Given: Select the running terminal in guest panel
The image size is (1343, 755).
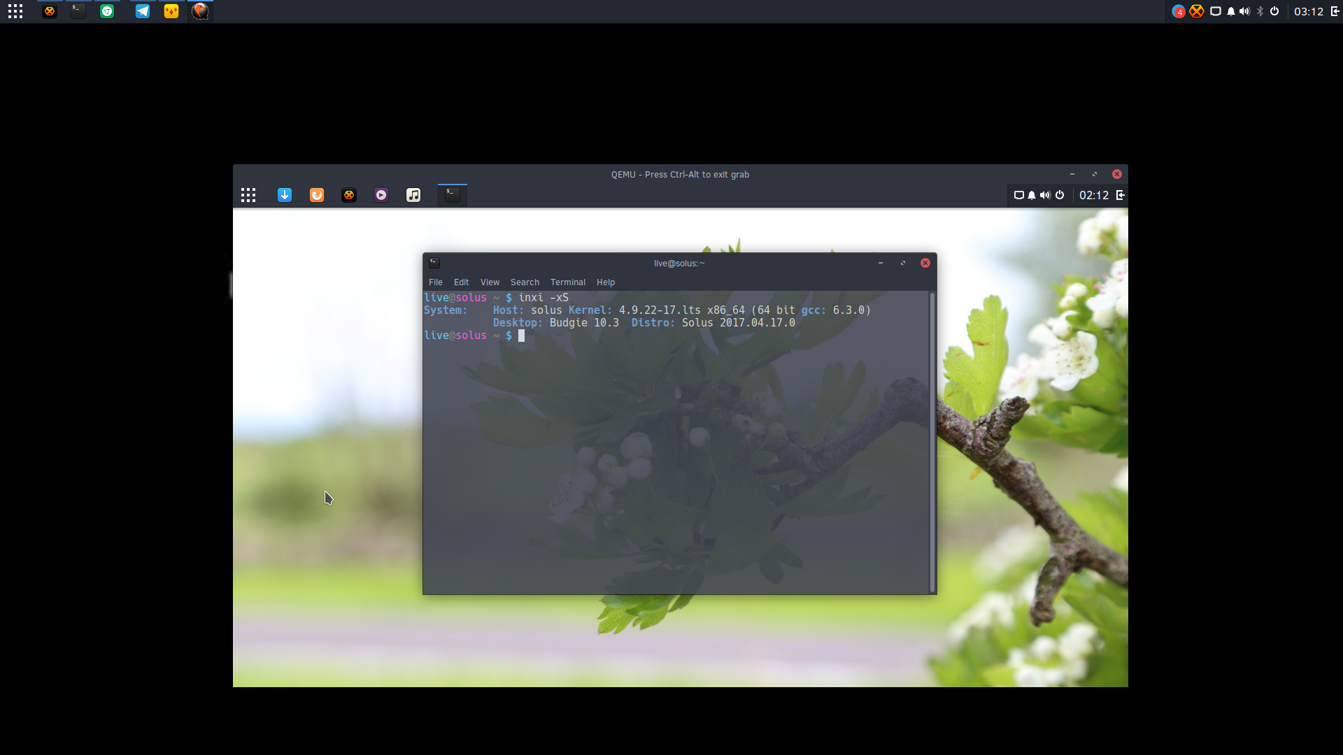Looking at the screenshot, I should (x=453, y=195).
